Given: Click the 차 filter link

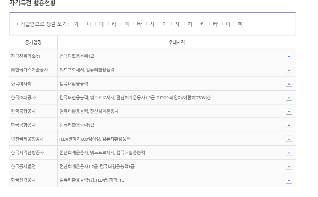Looking at the screenshot, I should [190, 24].
